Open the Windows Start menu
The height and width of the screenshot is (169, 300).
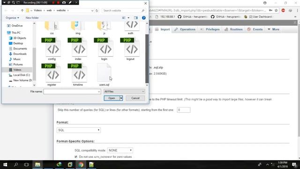tap(5, 165)
